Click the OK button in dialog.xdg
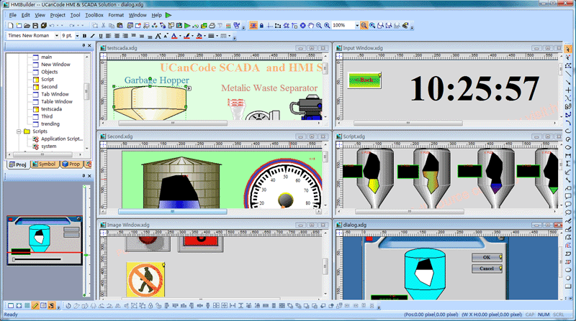This screenshot has height=321, width=576. (x=487, y=258)
